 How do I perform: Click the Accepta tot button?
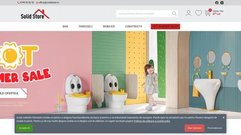25,128
